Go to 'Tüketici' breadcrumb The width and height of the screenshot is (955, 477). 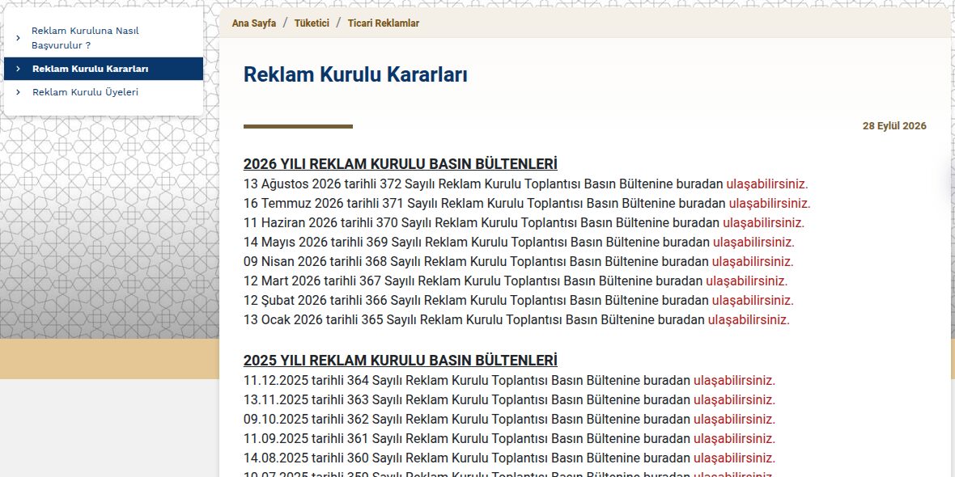[312, 23]
